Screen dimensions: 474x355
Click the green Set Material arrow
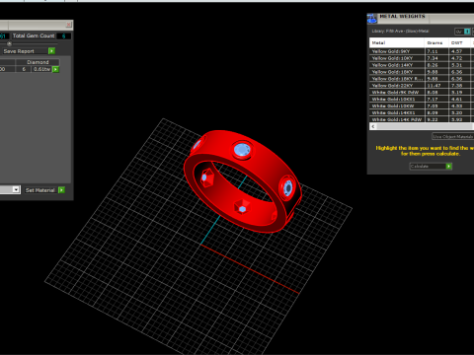click(61, 190)
